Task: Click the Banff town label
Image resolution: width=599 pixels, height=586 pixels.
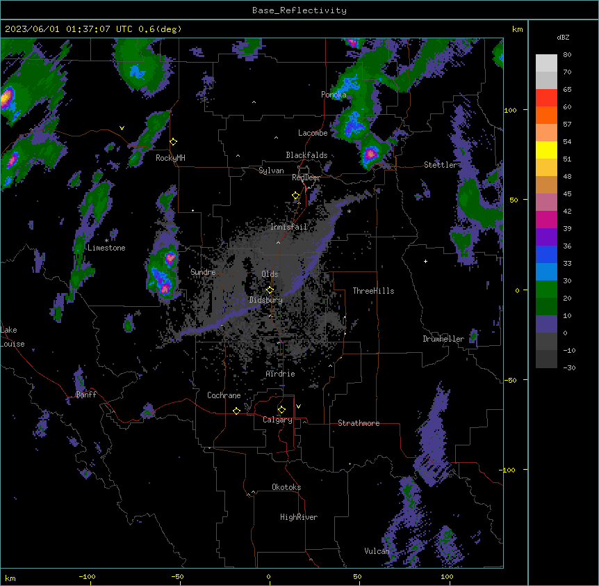Action: coord(86,395)
